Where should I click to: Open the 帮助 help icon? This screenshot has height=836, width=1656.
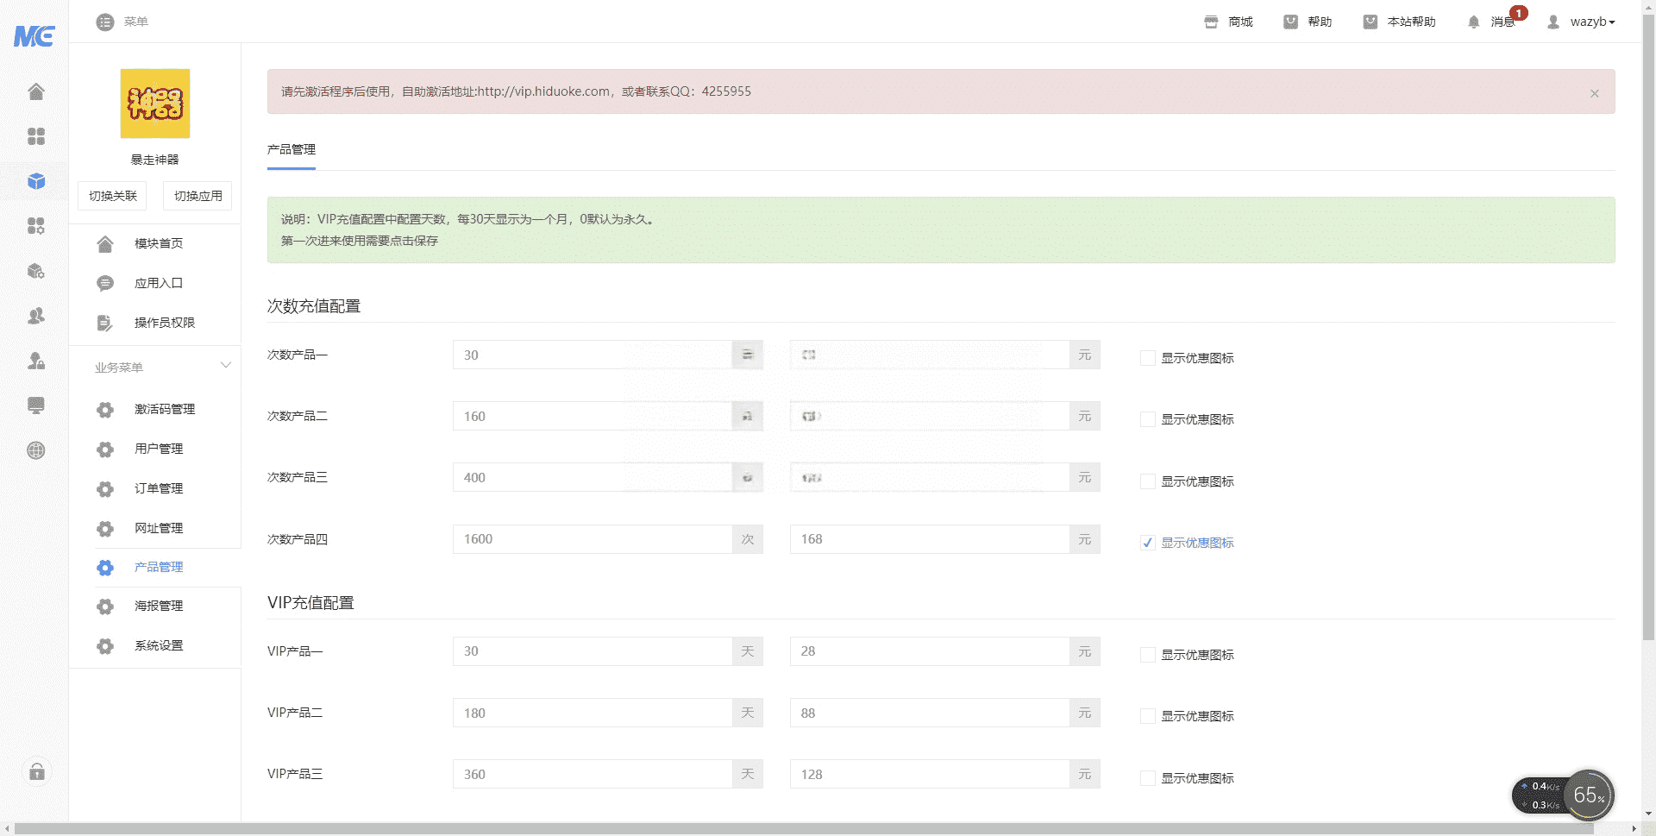pos(1290,22)
